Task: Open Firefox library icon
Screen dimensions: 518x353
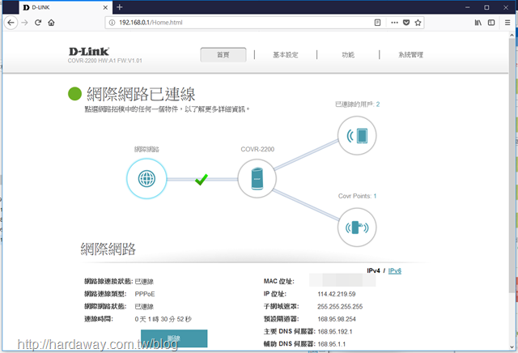Action: [479, 23]
